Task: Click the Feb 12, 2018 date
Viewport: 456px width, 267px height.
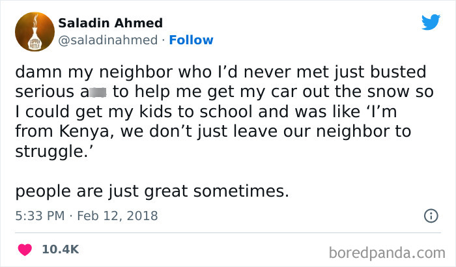Action: (118, 216)
